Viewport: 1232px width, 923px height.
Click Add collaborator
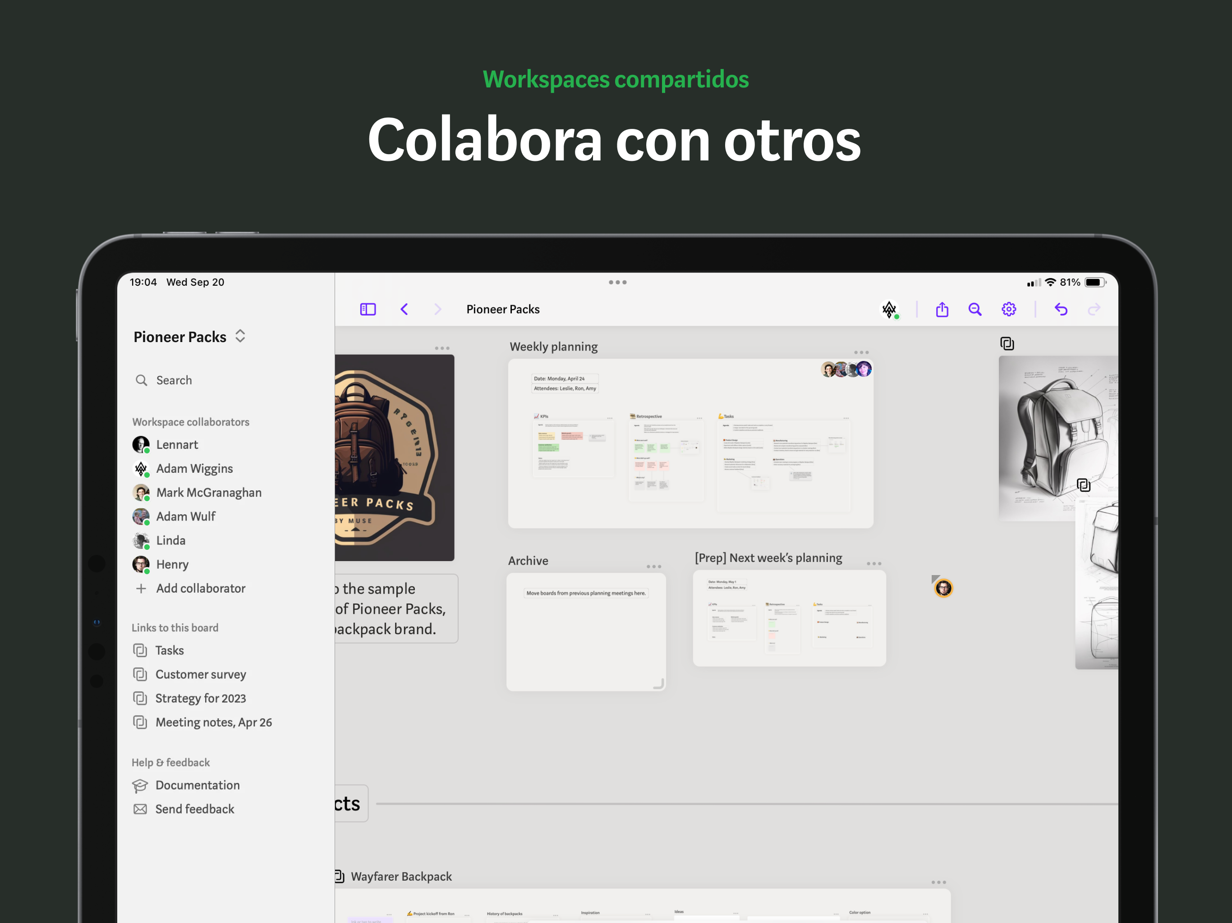[x=201, y=589]
